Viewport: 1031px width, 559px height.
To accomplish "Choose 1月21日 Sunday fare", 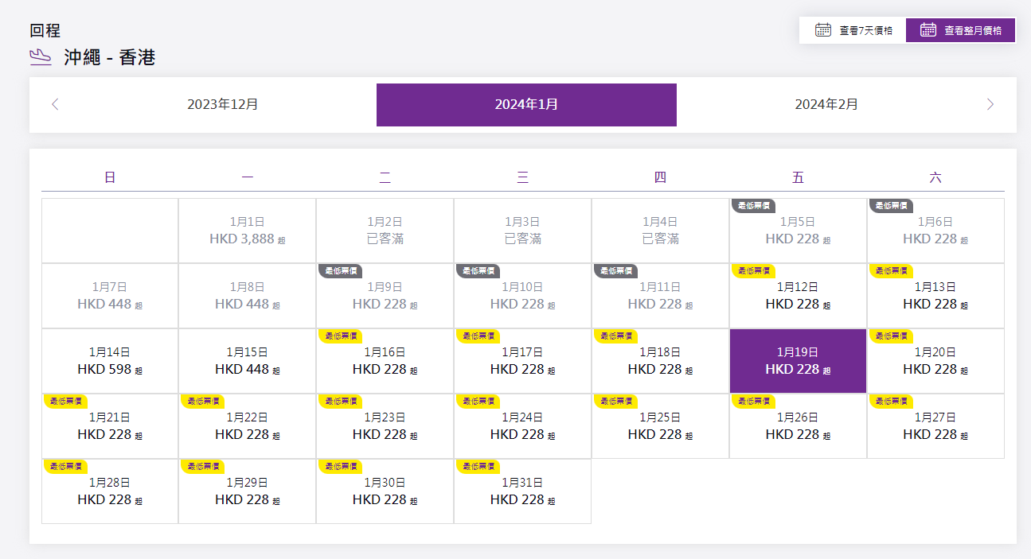I will (x=110, y=427).
